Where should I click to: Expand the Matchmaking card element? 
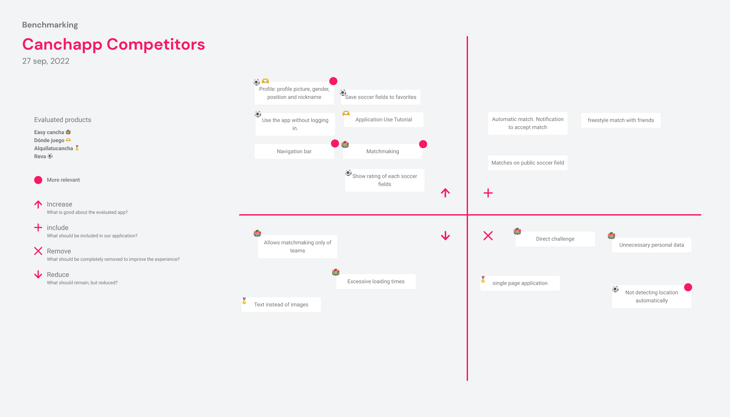coord(382,151)
